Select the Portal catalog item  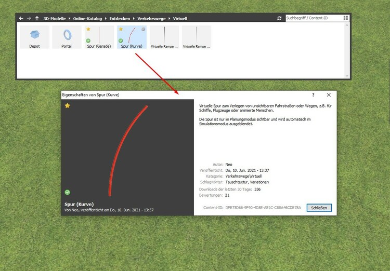(67, 37)
